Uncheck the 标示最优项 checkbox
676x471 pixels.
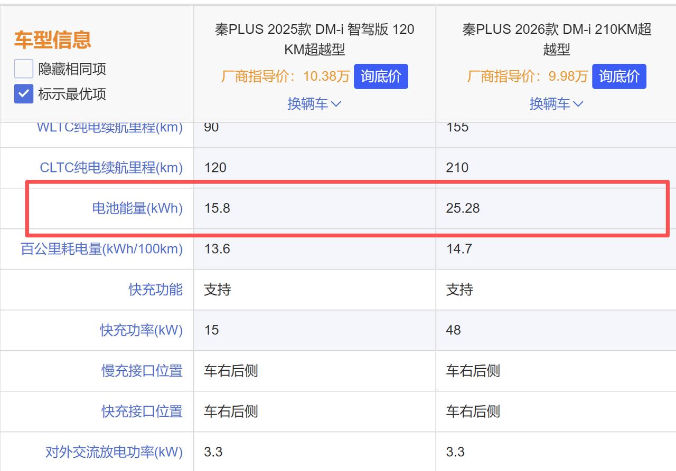tap(24, 94)
